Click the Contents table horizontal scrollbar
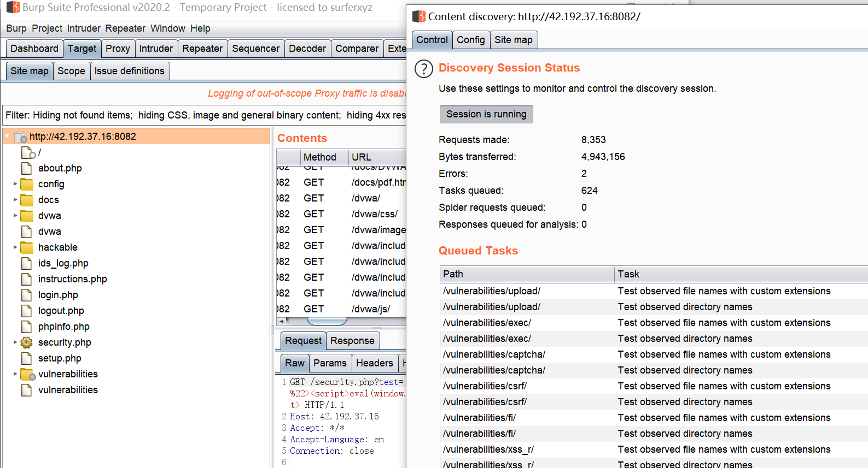Screen dimensions: 868x468 pyautogui.click(x=327, y=321)
